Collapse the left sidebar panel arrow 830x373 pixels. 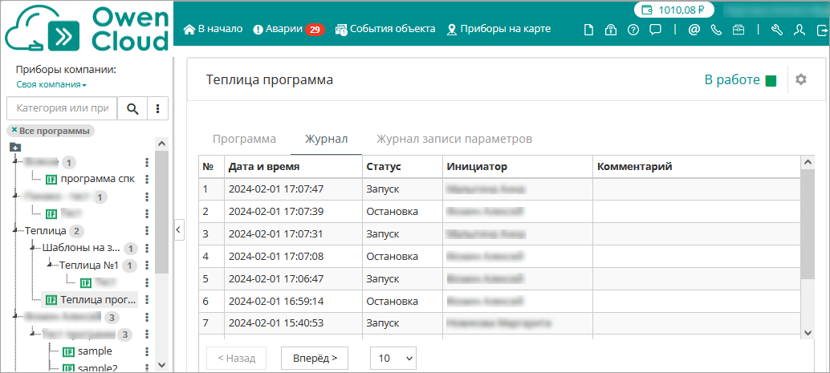(x=179, y=229)
